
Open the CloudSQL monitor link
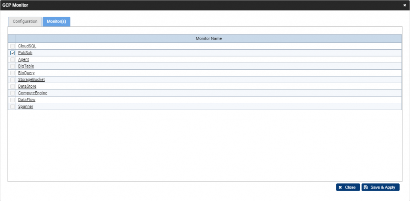pos(27,46)
